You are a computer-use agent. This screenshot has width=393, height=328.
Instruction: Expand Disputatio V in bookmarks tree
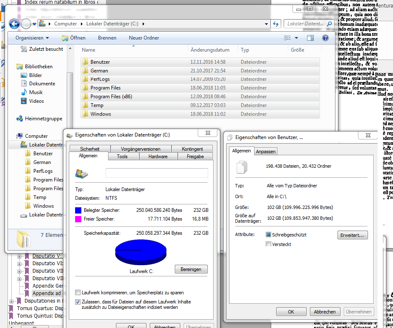point(19,256)
